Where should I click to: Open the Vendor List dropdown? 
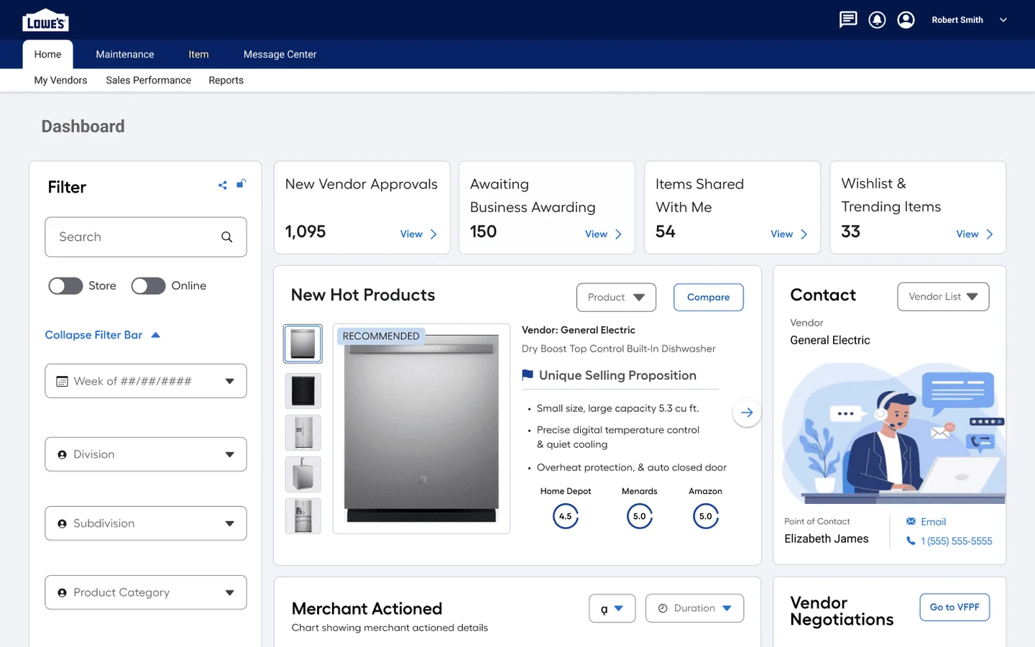click(943, 297)
